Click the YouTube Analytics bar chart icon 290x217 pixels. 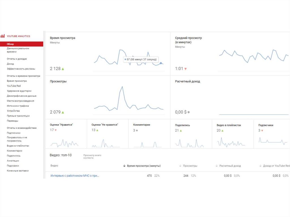point(3,36)
